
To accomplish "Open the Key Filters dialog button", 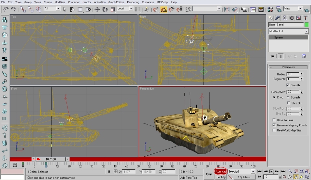I will 244,177.
